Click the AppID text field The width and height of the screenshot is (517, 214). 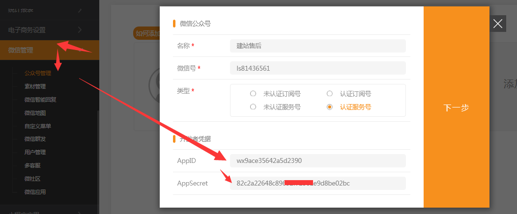(x=317, y=160)
